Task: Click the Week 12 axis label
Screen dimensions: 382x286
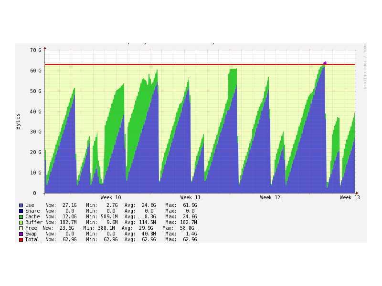Action: [270, 198]
